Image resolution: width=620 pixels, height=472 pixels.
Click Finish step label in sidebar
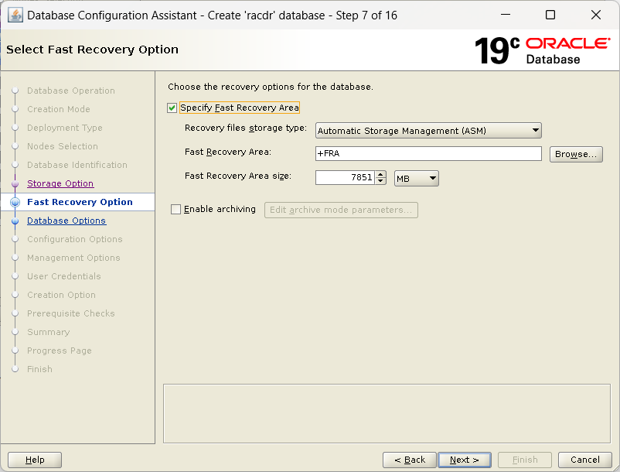point(39,370)
